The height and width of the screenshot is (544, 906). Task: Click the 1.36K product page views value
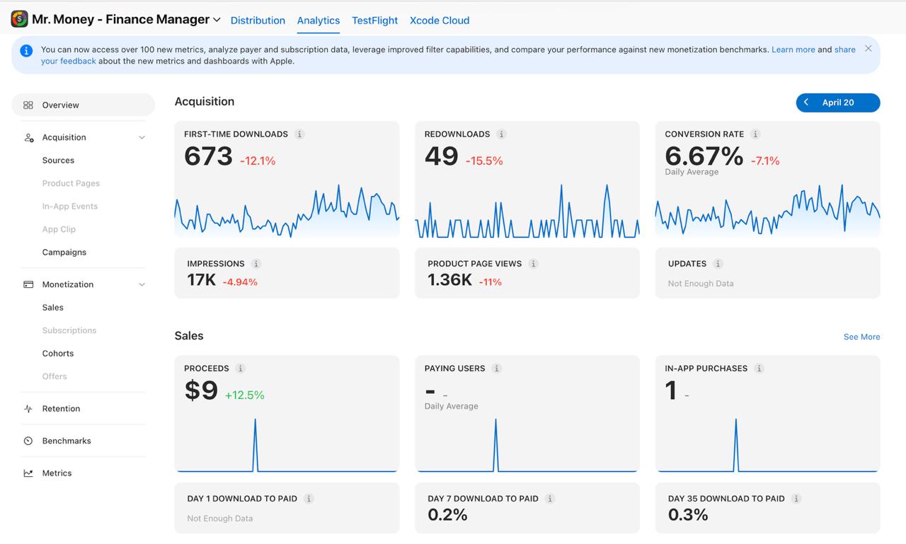pos(449,280)
